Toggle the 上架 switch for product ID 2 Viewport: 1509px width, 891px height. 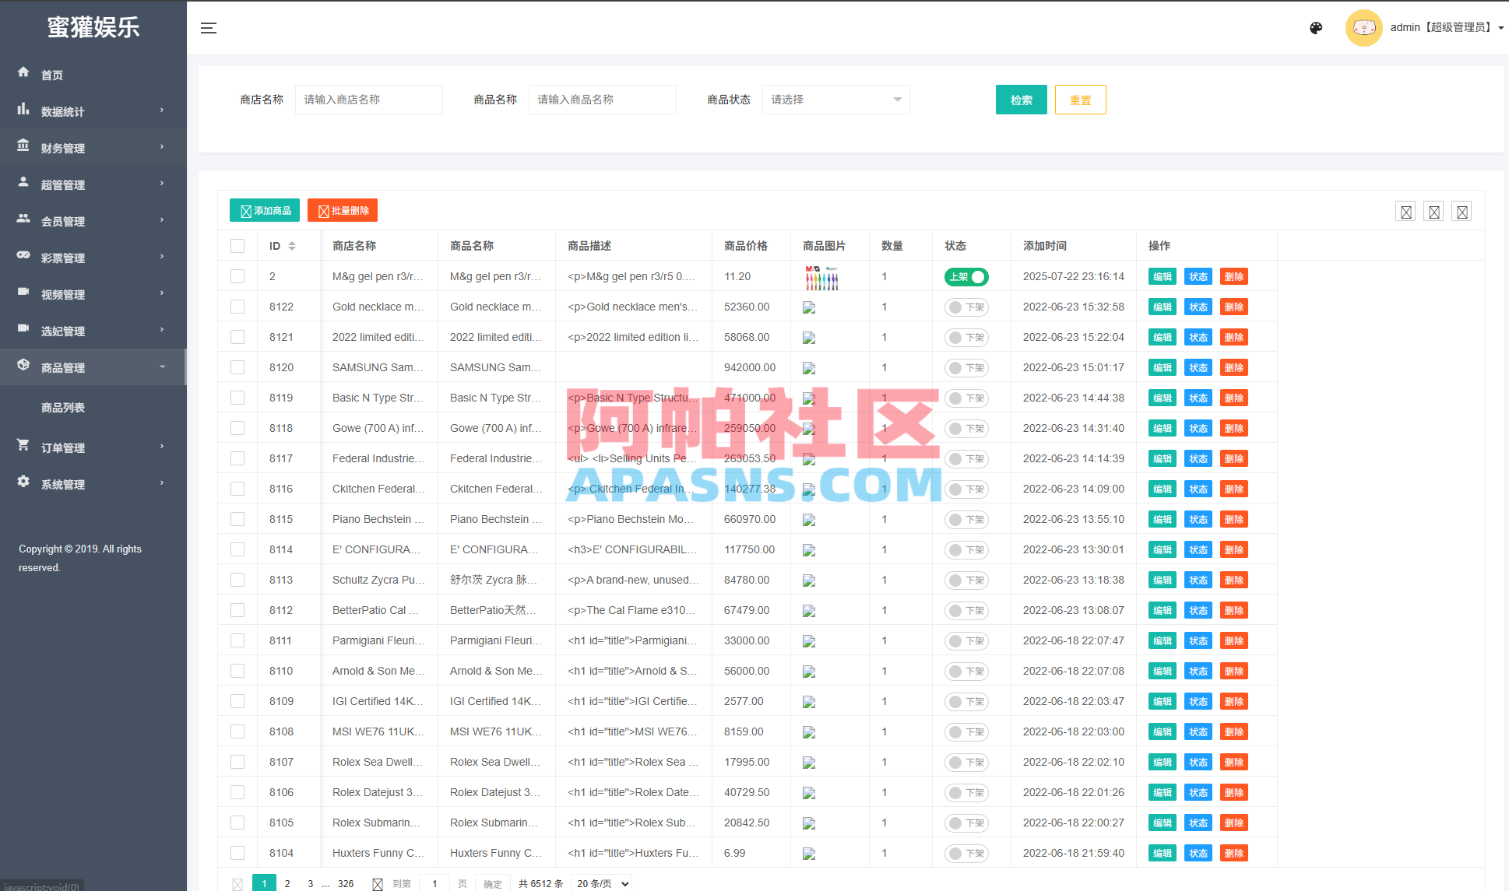pos(966,277)
